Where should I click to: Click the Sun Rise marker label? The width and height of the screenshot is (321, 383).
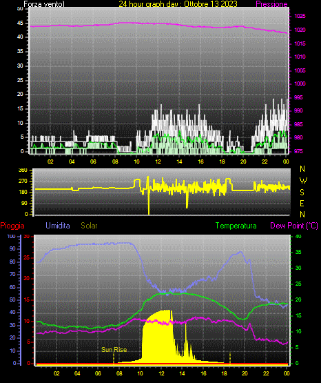[114, 350]
